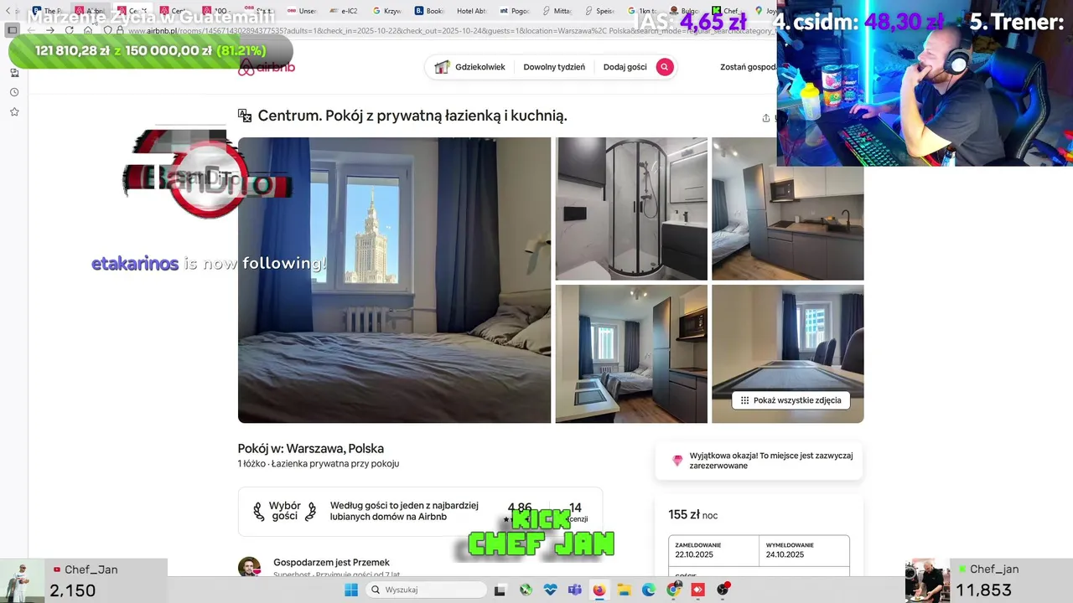The image size is (1073, 603).
Task: Click the browser reload icon
Action: [x=70, y=30]
